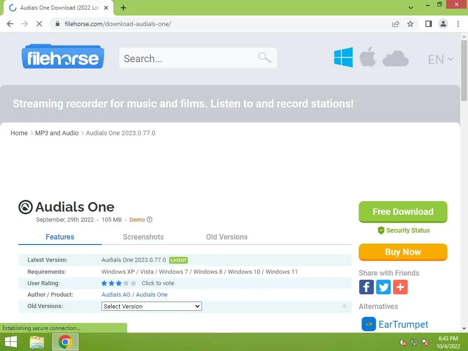Click the muted volume tray icon
Screen dimensions: 468x351
click(403, 342)
